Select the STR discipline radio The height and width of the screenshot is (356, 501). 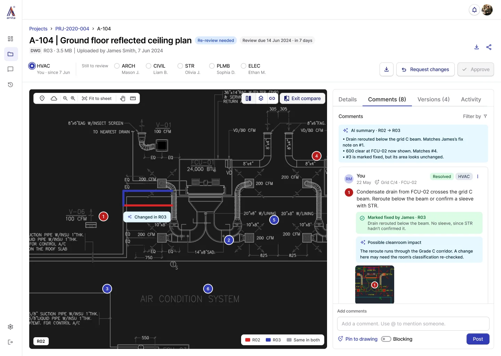click(x=180, y=66)
